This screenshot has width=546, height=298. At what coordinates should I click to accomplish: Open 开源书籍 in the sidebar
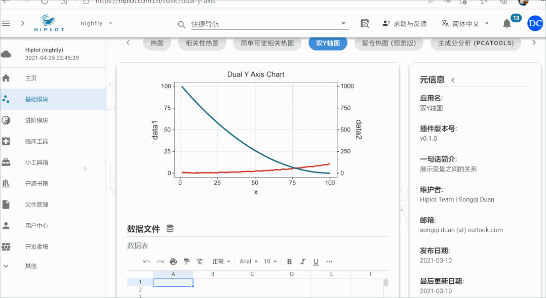pos(53,183)
